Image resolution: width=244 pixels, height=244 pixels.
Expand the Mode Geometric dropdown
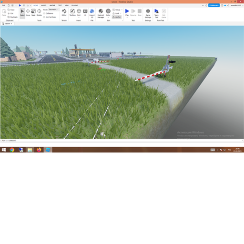tap(54, 10)
